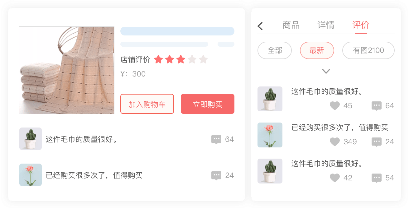The width and height of the screenshot is (409, 209).
Task: Switch to the 详情 tab
Action: (x=326, y=25)
